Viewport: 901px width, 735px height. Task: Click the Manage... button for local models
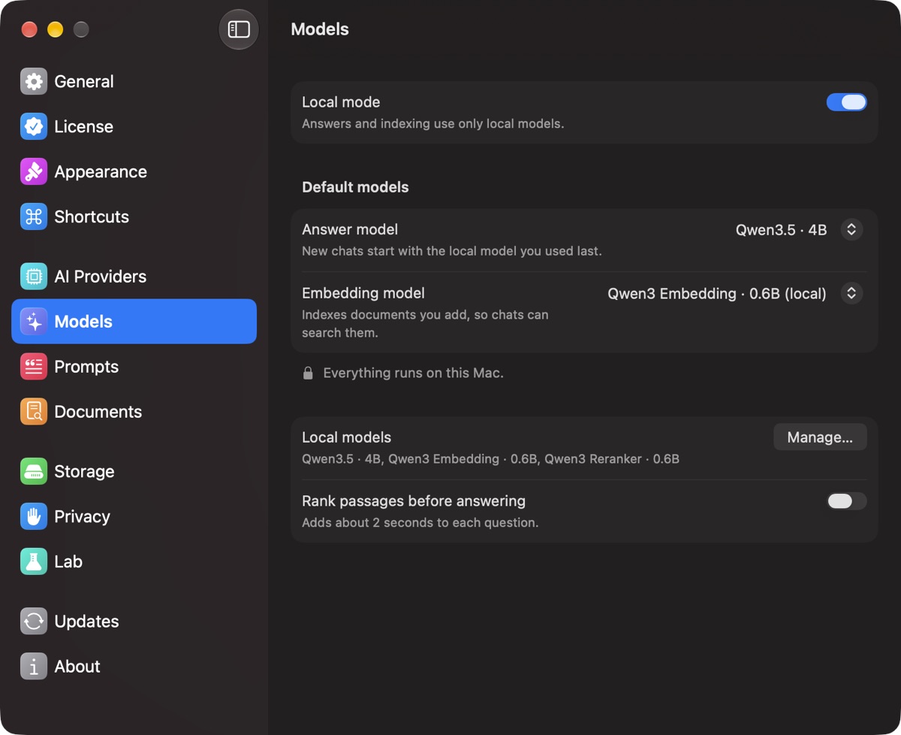coord(820,437)
